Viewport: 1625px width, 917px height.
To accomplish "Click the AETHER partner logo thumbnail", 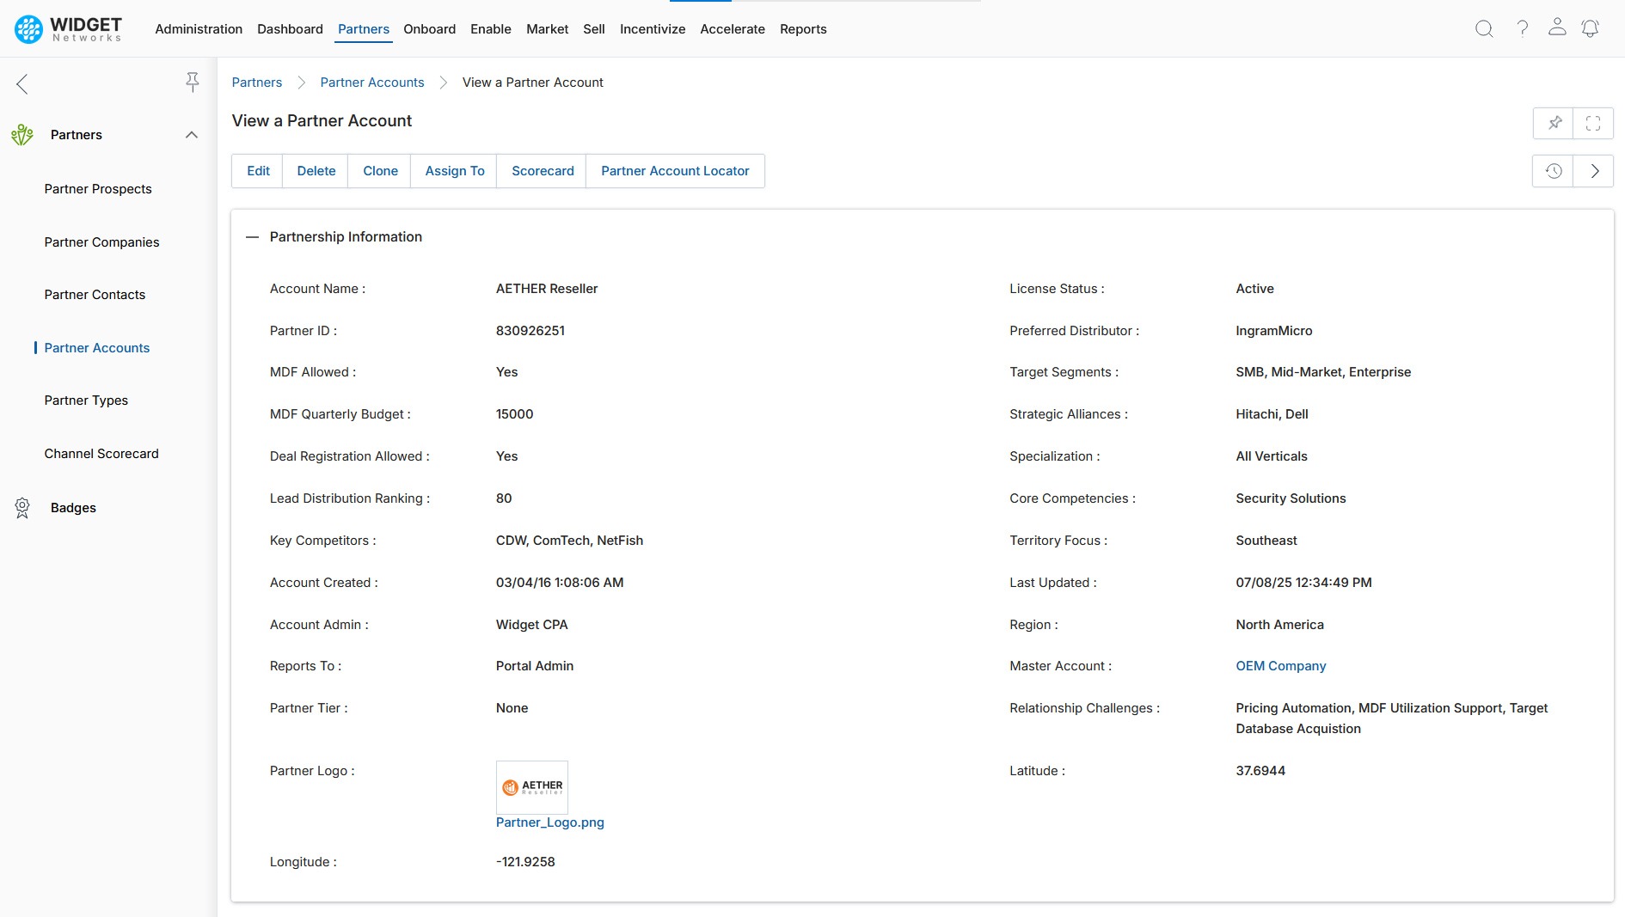I will [x=532, y=787].
